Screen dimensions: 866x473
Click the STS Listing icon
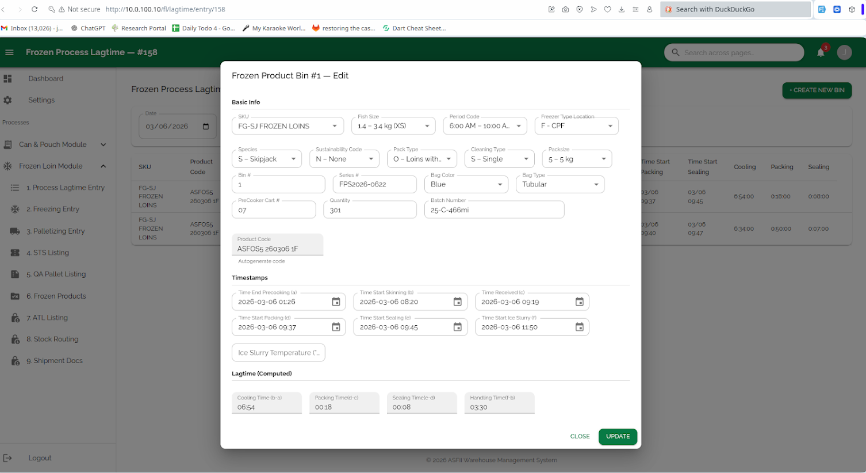click(15, 253)
